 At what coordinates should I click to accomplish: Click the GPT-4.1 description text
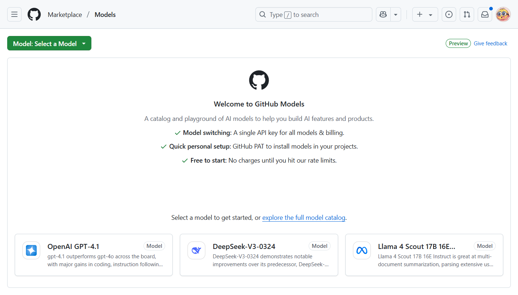click(x=105, y=260)
